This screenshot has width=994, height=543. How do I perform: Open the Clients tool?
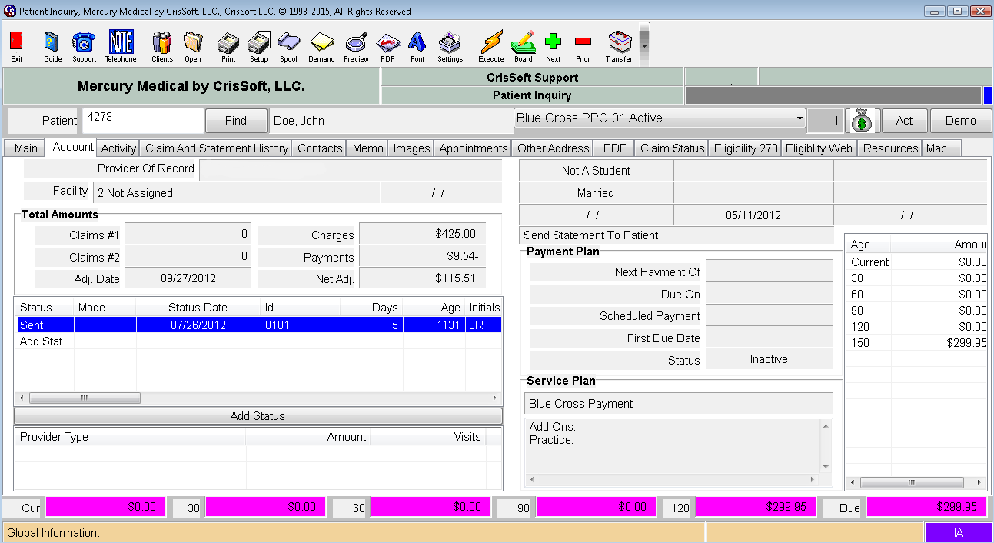[162, 45]
